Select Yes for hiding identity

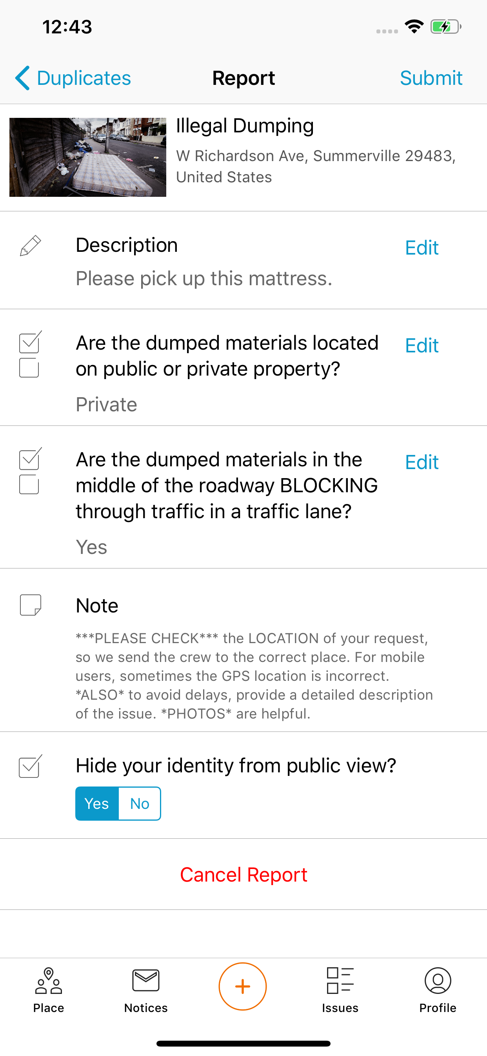click(97, 803)
